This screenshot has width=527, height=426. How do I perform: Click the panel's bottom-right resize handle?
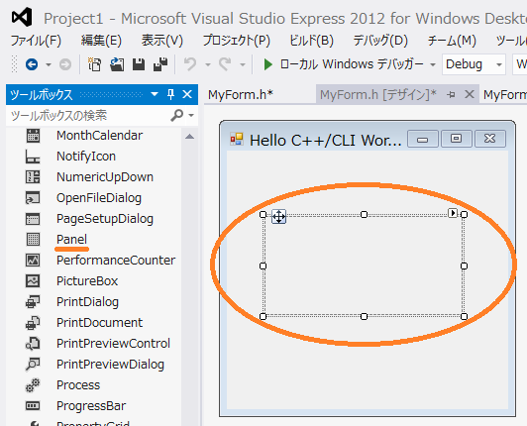coord(464,316)
